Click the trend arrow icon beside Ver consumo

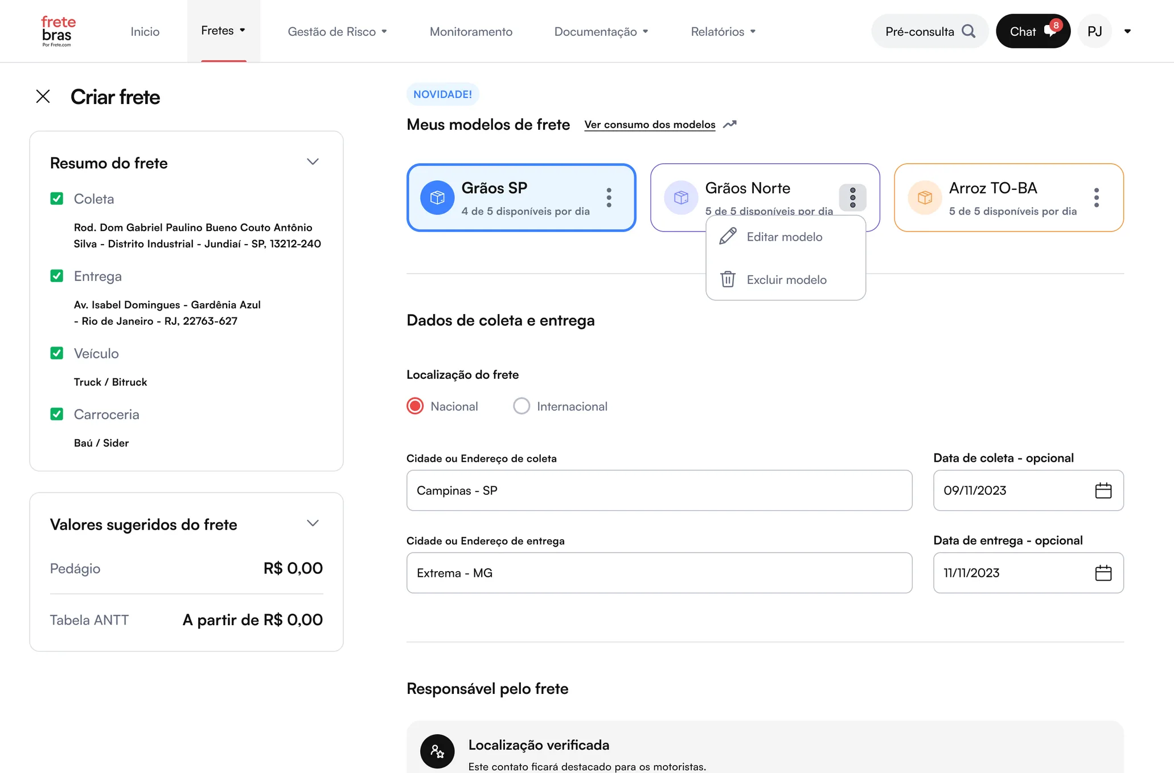click(730, 124)
